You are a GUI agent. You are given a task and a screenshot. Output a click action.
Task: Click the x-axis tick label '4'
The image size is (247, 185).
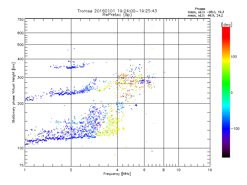click(117, 170)
